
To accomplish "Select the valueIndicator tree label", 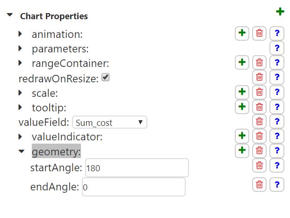I will click(67, 137).
